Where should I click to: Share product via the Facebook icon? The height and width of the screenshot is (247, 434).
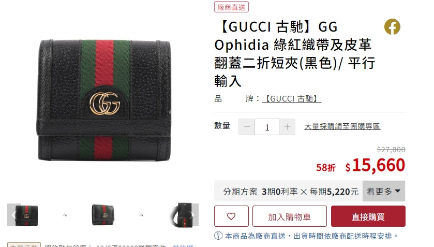(392, 26)
